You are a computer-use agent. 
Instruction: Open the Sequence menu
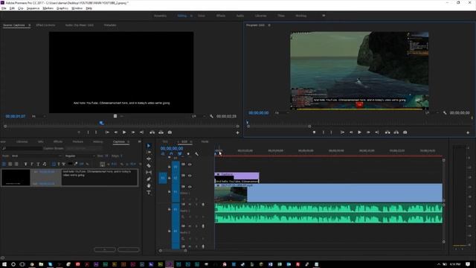point(33,8)
